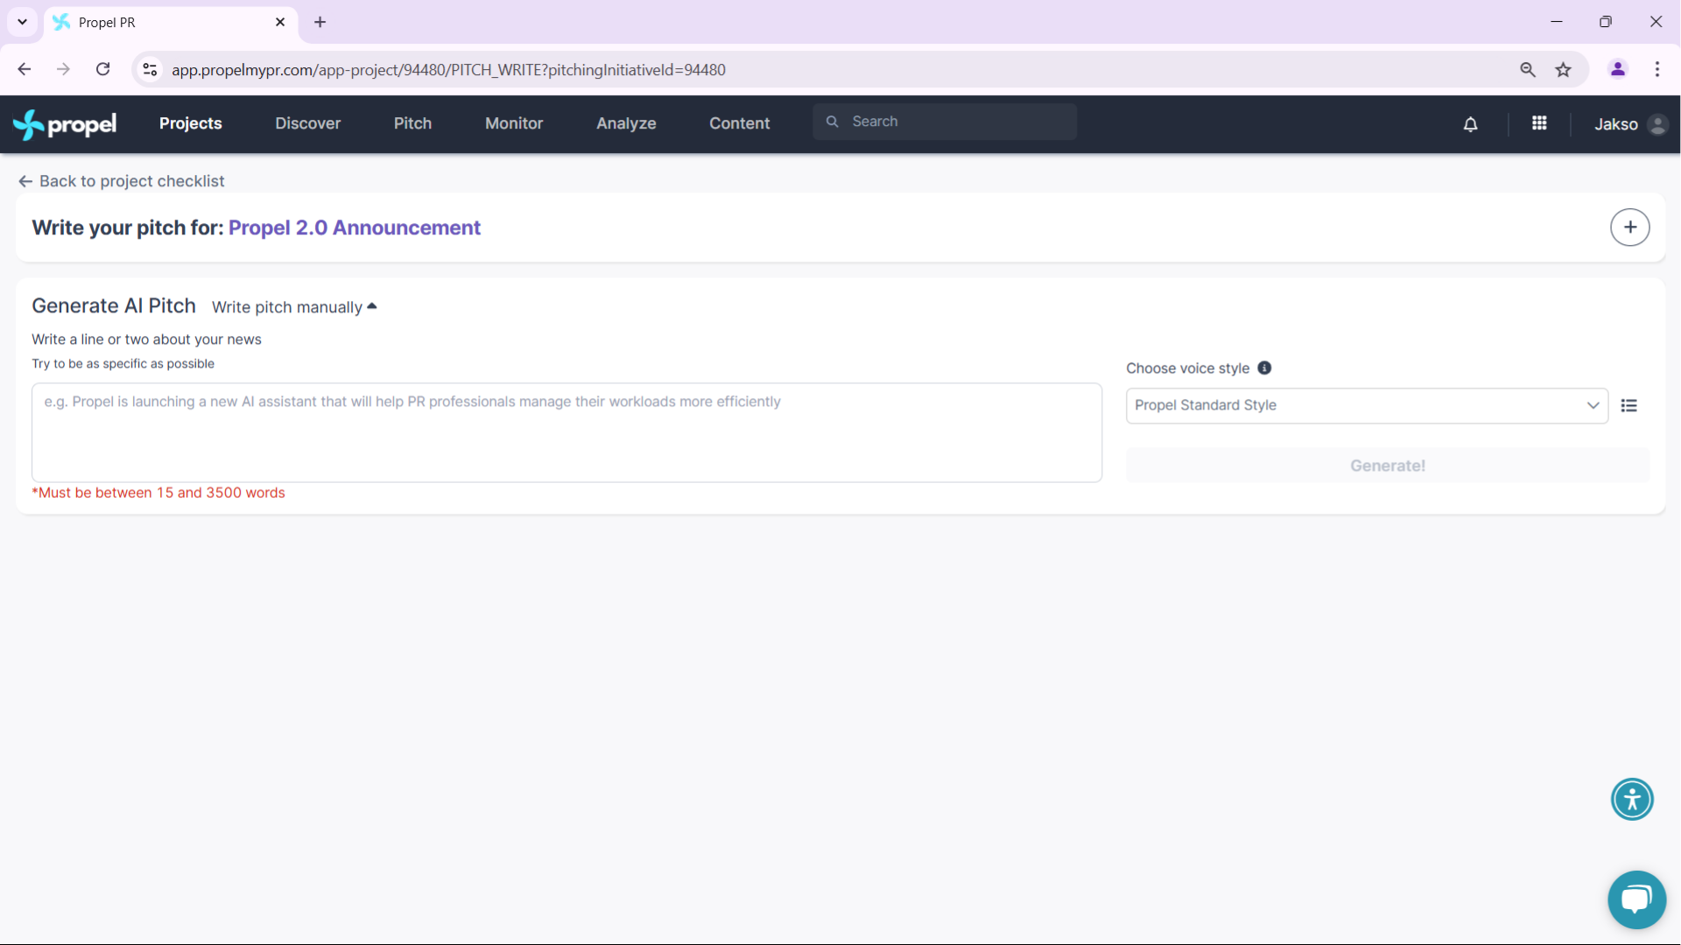Close the Propel PR tab
The width and height of the screenshot is (1681, 945).
pyautogui.click(x=280, y=22)
